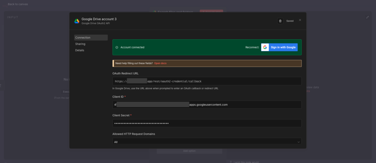Open docs link in help banner
Screen dimensions: 376x163
pyautogui.click(x=160, y=64)
